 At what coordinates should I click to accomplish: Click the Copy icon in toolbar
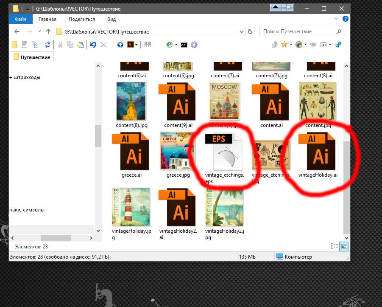tap(70, 45)
